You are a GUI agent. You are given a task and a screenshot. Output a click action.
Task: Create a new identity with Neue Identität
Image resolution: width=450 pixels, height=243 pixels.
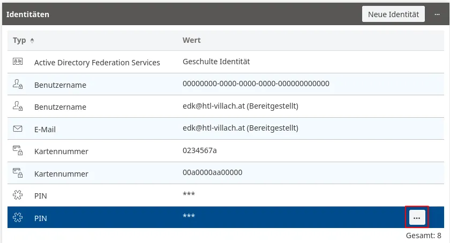click(x=394, y=14)
